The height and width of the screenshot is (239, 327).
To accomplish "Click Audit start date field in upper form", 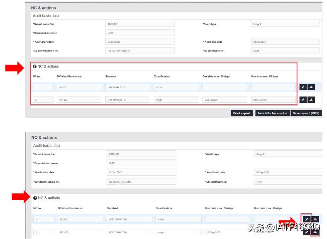I will [x=140, y=42].
